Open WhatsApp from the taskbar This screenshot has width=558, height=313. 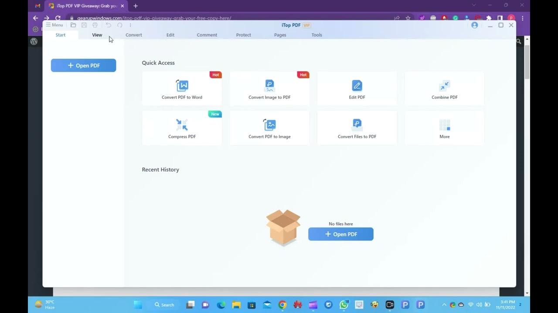click(x=344, y=305)
